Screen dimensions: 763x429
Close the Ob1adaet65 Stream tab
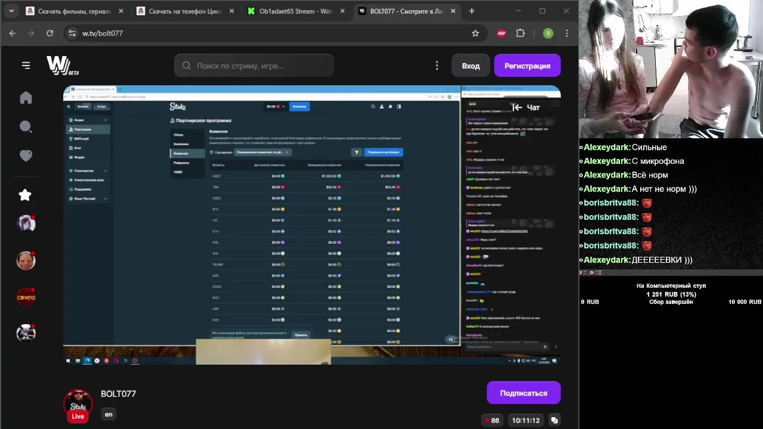pyautogui.click(x=342, y=11)
